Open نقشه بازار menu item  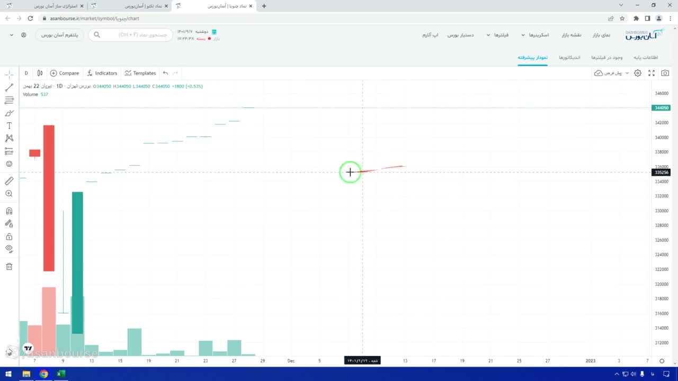click(x=572, y=35)
